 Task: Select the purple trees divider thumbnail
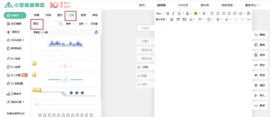[65, 43]
